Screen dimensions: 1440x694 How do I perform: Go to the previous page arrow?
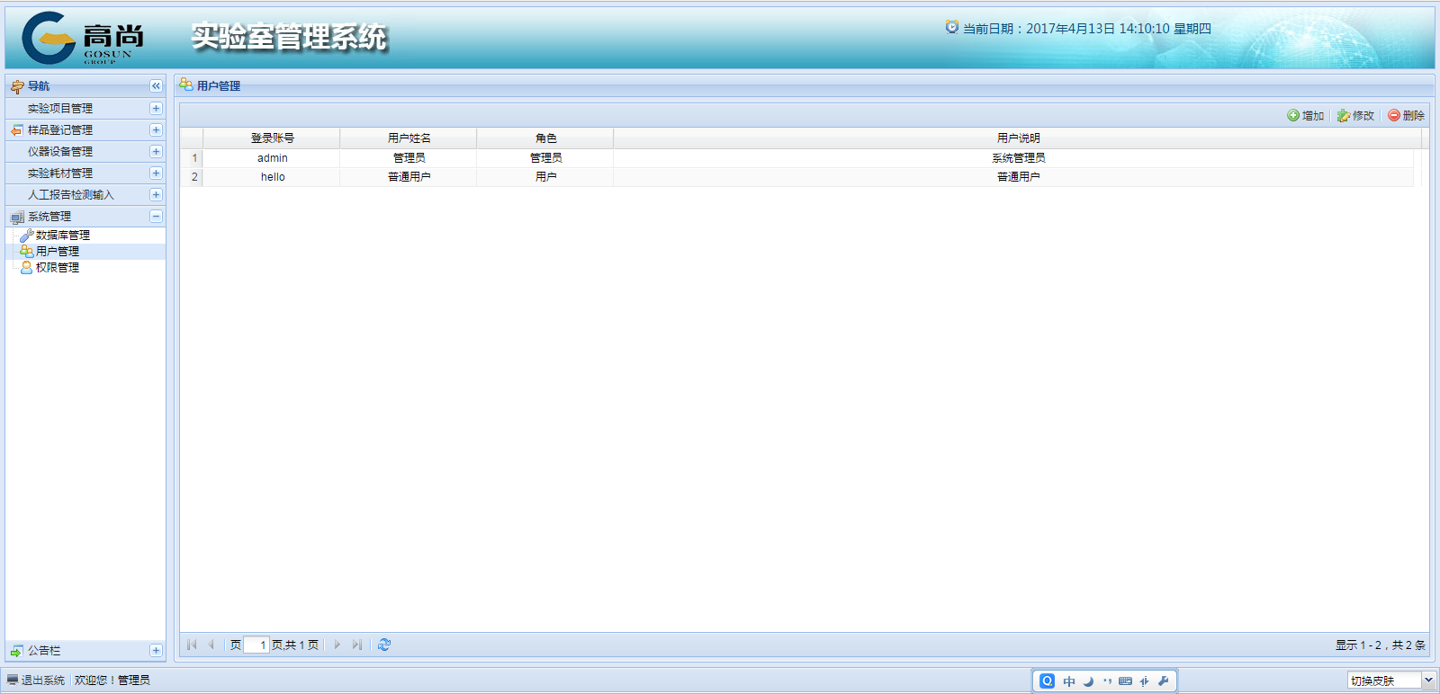click(211, 645)
